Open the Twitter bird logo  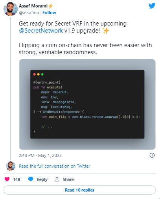point(152,6)
